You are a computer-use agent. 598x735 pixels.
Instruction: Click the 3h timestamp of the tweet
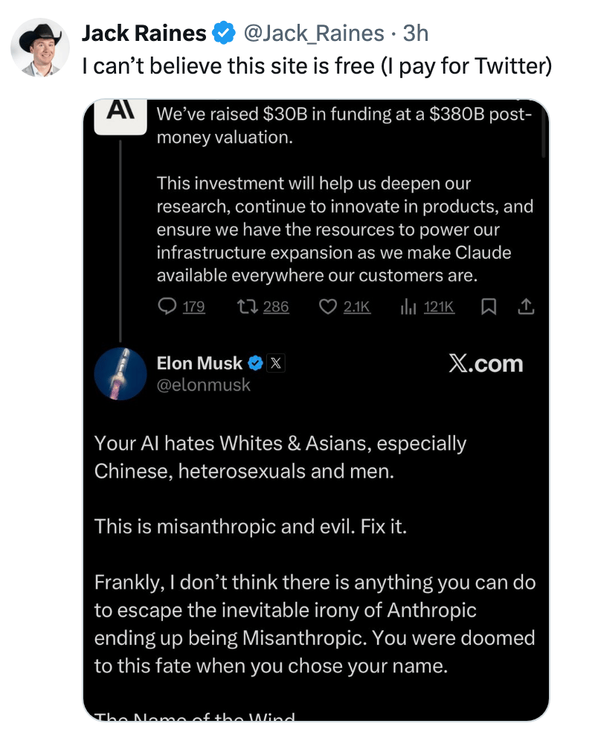pyautogui.click(x=415, y=33)
